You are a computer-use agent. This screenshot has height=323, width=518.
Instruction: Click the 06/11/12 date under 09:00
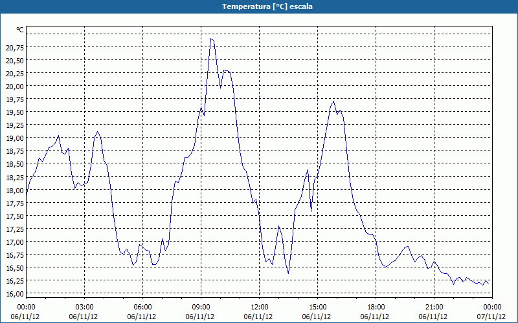(x=200, y=317)
